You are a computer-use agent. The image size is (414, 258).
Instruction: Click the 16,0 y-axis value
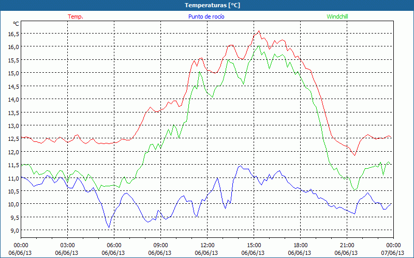click(x=13, y=47)
